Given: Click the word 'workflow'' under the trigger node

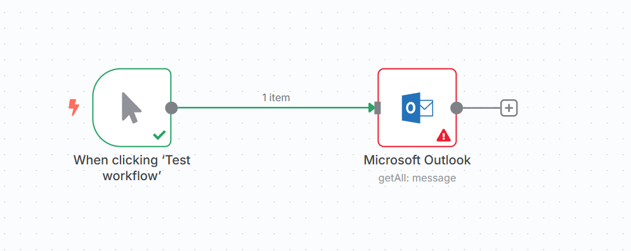Looking at the screenshot, I should pyautogui.click(x=135, y=176).
